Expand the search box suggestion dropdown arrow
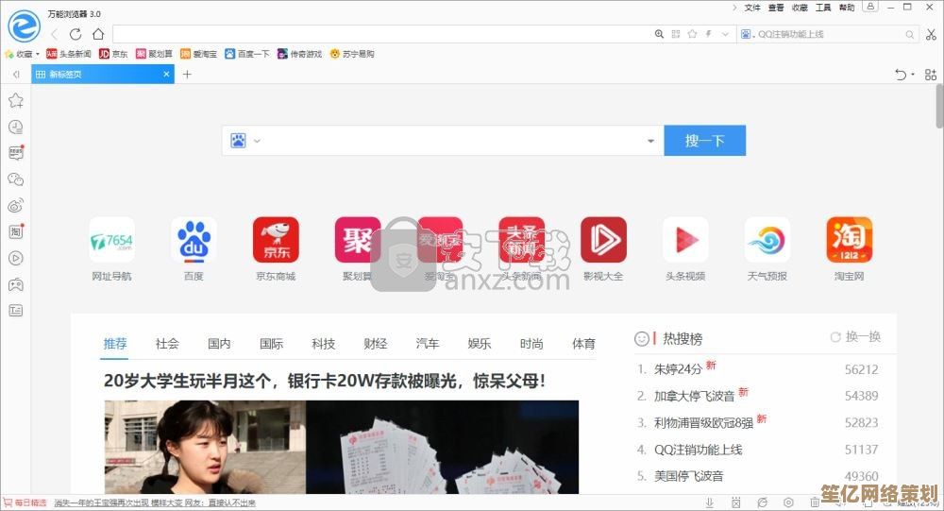Image resolution: width=944 pixels, height=511 pixels. (x=650, y=142)
